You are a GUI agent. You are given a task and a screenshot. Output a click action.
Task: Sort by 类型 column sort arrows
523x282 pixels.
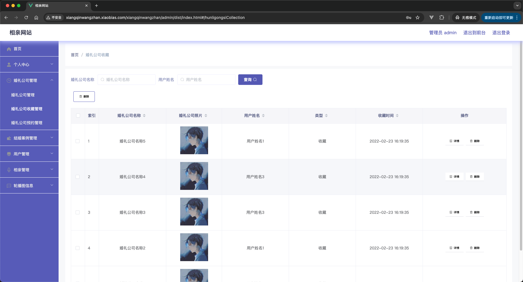(326, 116)
